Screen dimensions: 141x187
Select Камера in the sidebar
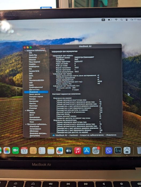32,99
